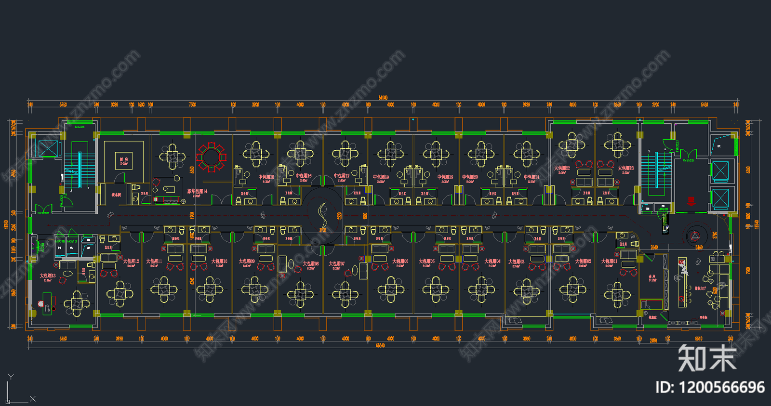Select the overall dimension text 54140
Image resolution: width=771 pixels, height=406 pixels.
[x=383, y=98]
